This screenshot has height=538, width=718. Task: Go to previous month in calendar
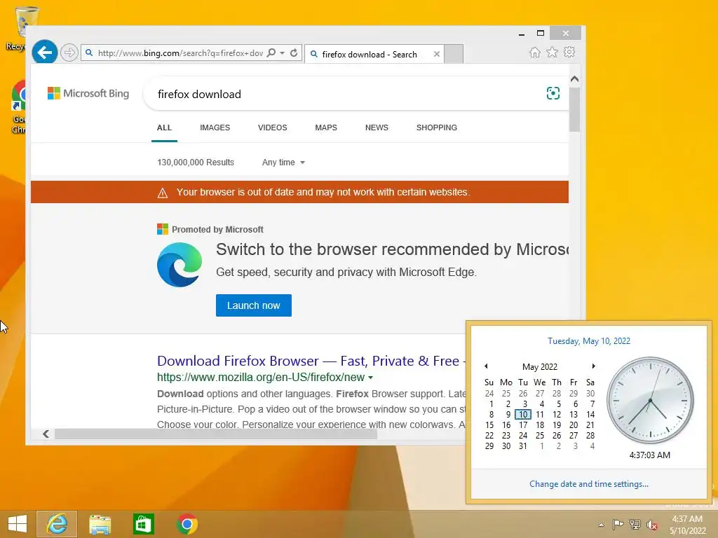[486, 366]
